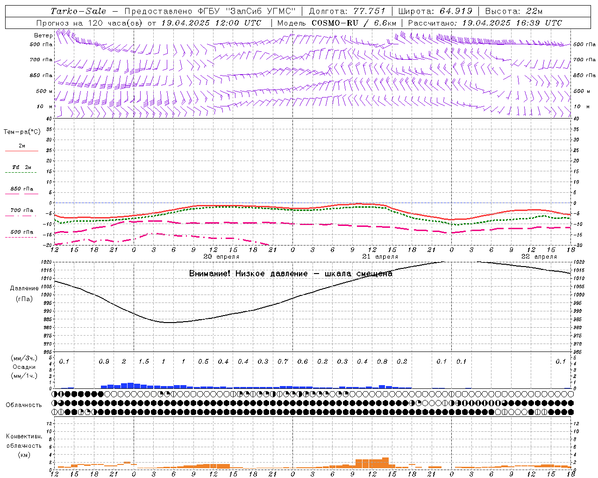The image size is (598, 478).
Task: Select the Долгота: 77.751 value
Action: [x=347, y=11]
